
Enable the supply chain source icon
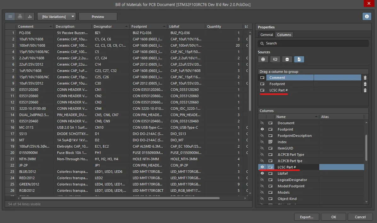click(x=263, y=59)
